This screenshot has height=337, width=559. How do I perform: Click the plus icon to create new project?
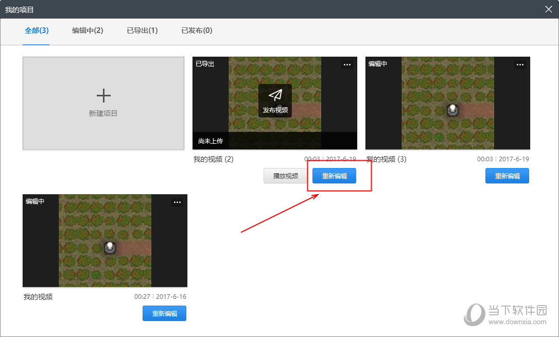[x=103, y=96]
